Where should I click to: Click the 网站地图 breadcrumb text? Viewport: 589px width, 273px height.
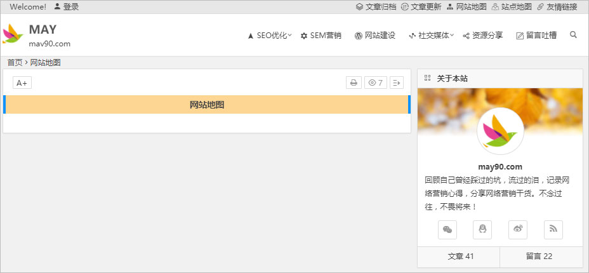(46, 63)
